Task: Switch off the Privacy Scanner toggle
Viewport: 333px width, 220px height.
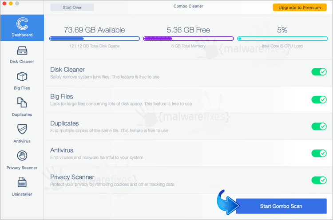Action: coord(319,181)
